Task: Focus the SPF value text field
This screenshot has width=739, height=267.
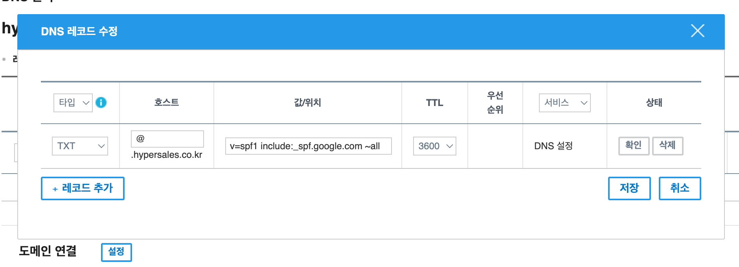Action: tap(308, 146)
